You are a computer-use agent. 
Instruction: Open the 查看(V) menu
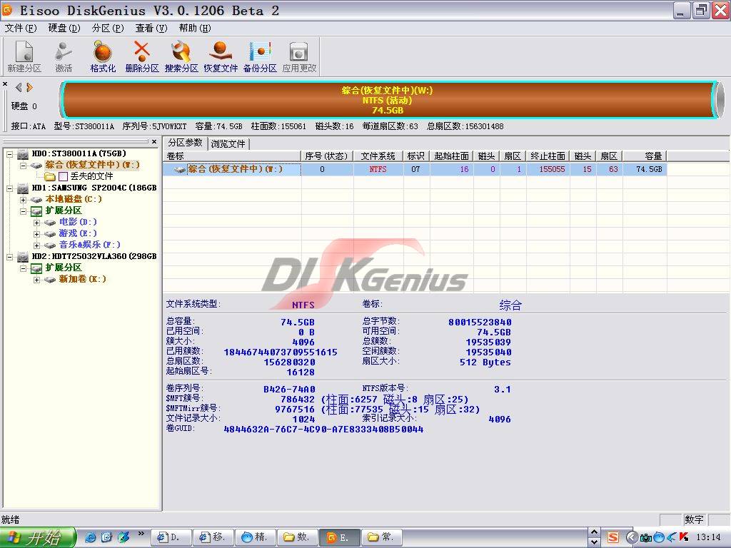coord(151,28)
